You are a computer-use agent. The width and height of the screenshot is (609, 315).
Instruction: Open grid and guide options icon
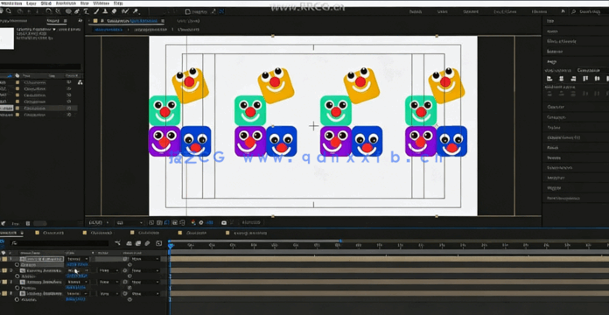[182, 222]
